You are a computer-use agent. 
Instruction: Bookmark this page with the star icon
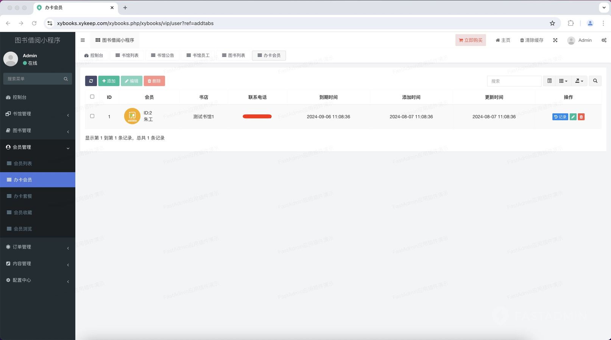552,23
